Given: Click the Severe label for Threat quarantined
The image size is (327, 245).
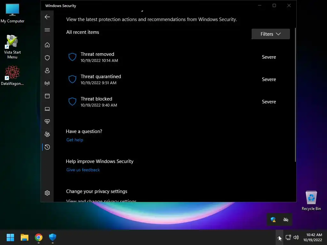Looking at the screenshot, I should pyautogui.click(x=269, y=79).
